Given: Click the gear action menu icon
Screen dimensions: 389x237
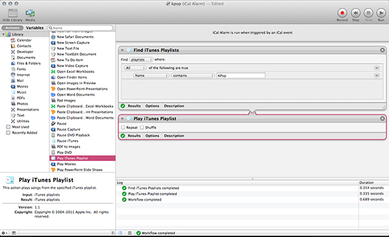Looking at the screenshot, I should tap(5, 233).
